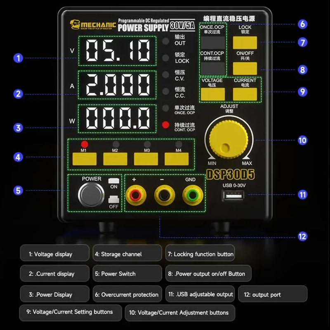Click the green GND terminal
Viewport: 330px width, 330px height.
191,194
